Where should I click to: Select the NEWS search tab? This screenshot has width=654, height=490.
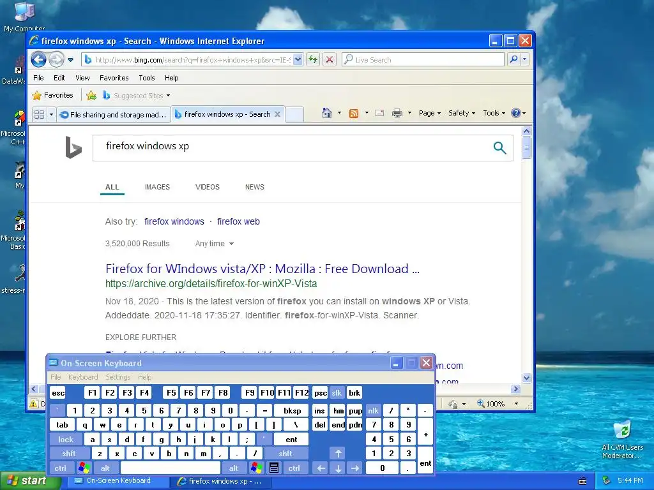pyautogui.click(x=254, y=187)
